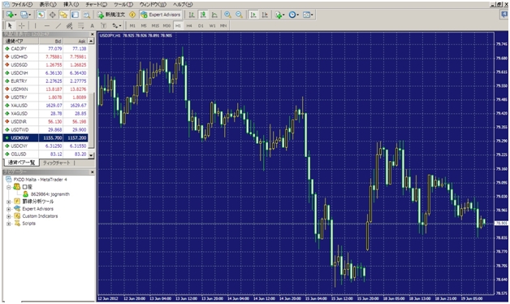Click the zoom in magnifier icon
This screenshot has height=304, width=510.
click(227, 15)
